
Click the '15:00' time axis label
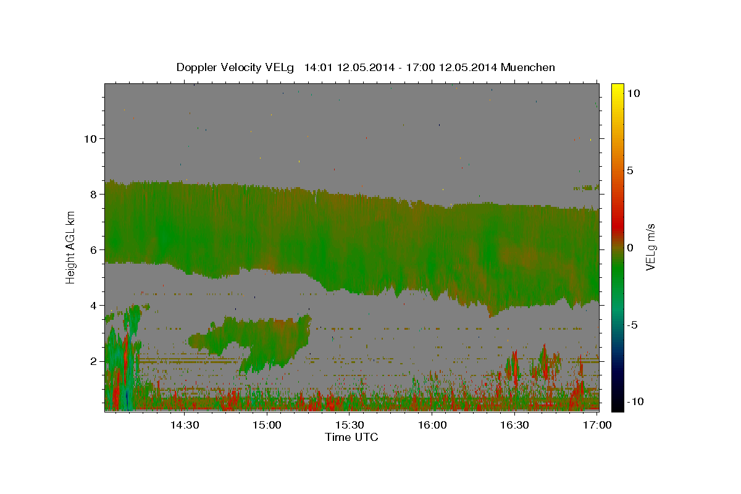pos(267,425)
